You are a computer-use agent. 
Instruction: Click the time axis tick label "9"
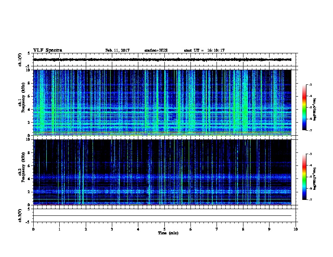(269, 229)
